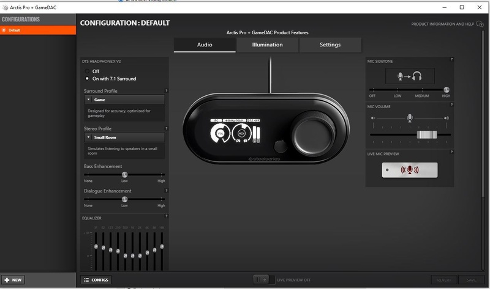
Task: Open the Equalizer help question mark
Action: coord(166,216)
